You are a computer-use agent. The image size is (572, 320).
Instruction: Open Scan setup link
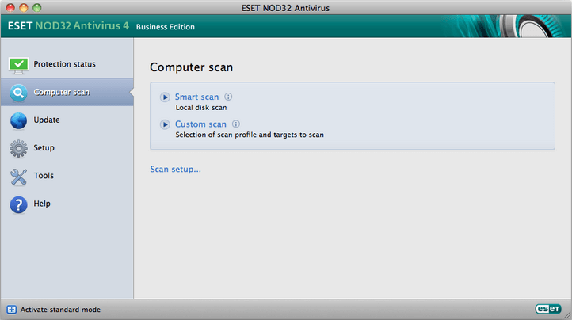(175, 170)
